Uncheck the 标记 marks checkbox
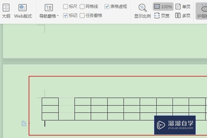The width and height of the screenshot is (207, 138). (66, 16)
